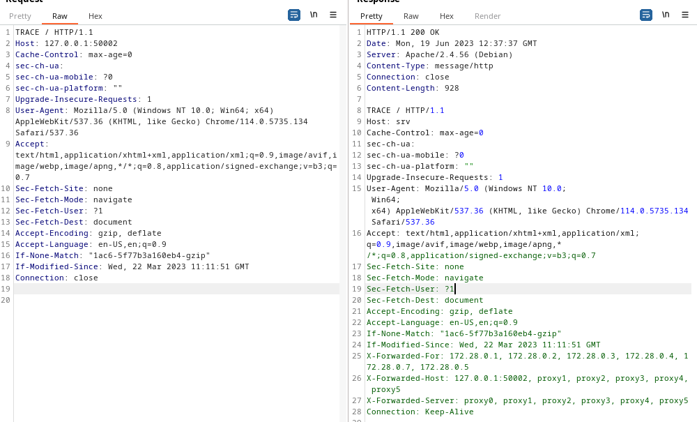
Task: Click the HTTP/1.1 200 OK response status line
Action: pyautogui.click(x=403, y=32)
